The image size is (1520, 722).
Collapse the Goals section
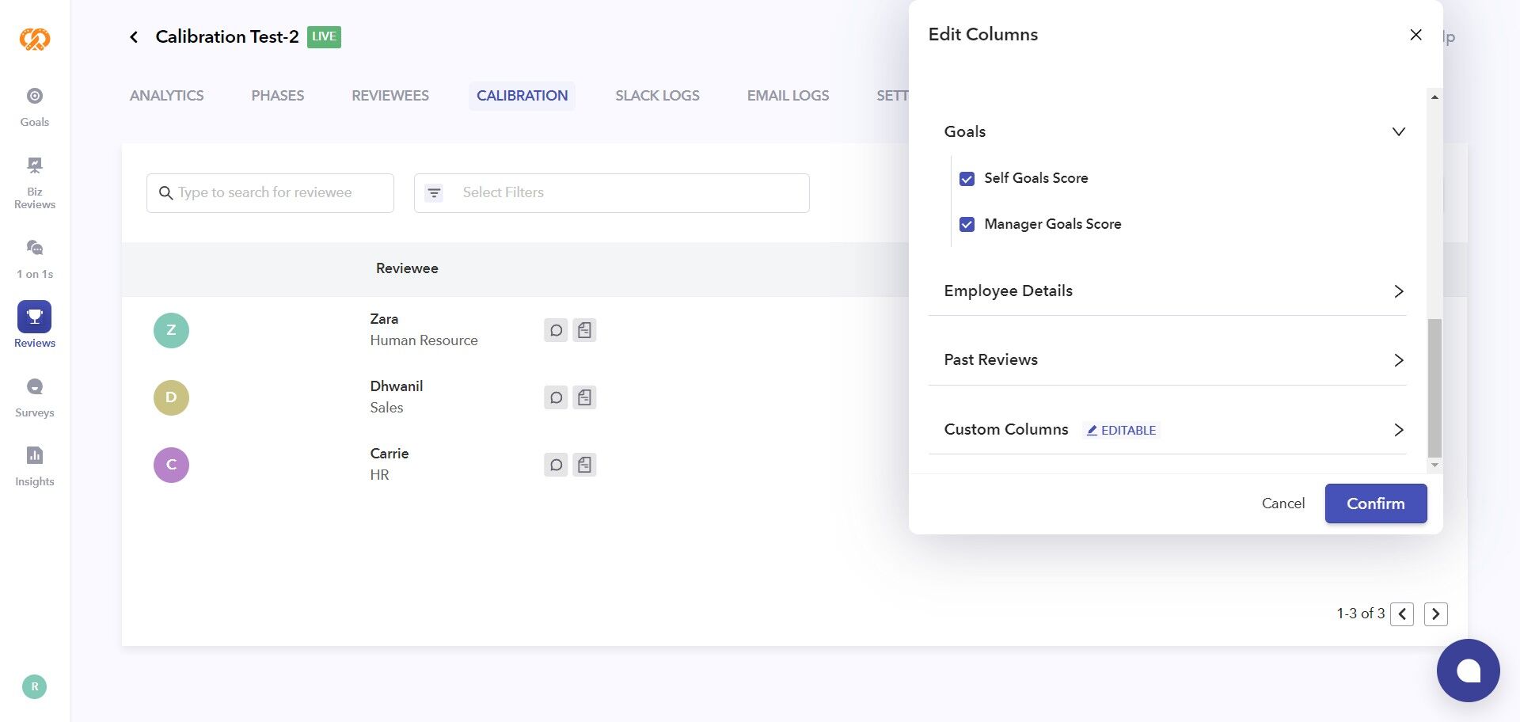[x=1398, y=131]
